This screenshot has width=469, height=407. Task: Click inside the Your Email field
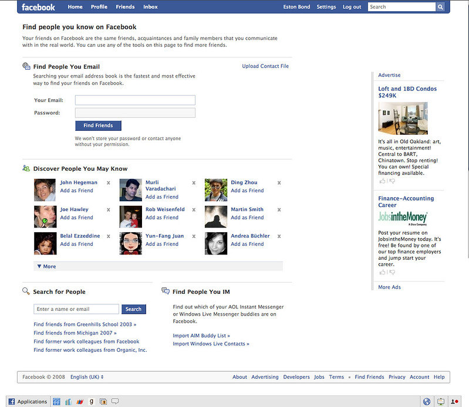(135, 100)
